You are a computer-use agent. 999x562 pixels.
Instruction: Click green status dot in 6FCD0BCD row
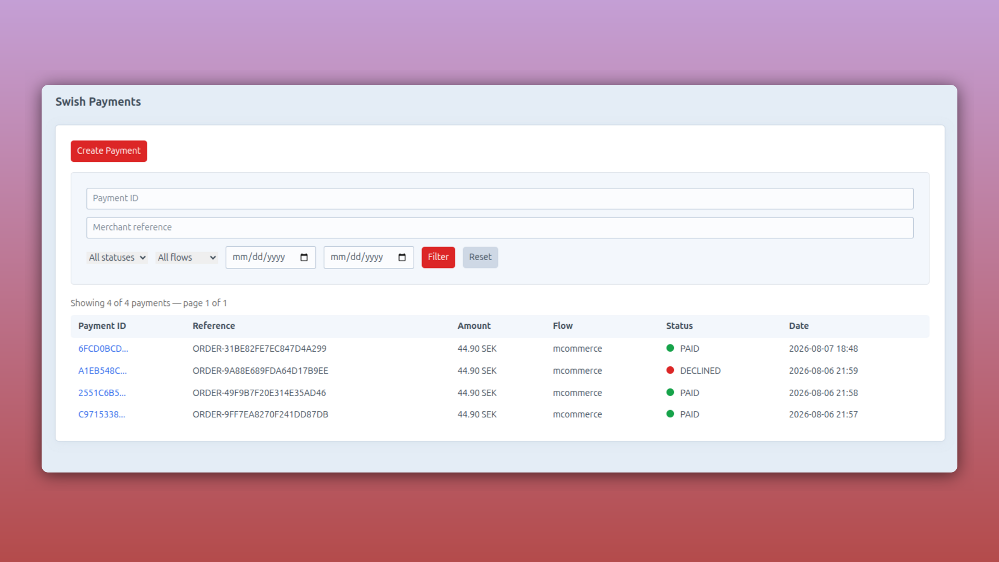coord(670,348)
